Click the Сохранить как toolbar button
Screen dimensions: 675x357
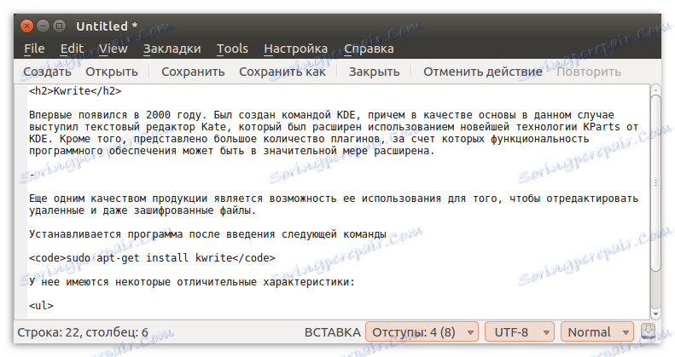282,72
